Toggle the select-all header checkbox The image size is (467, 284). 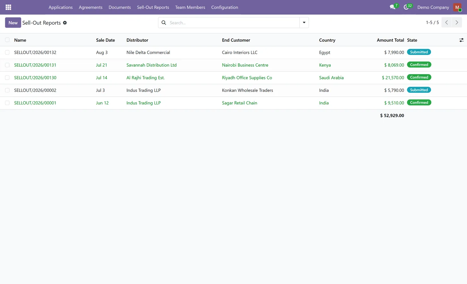[7, 40]
